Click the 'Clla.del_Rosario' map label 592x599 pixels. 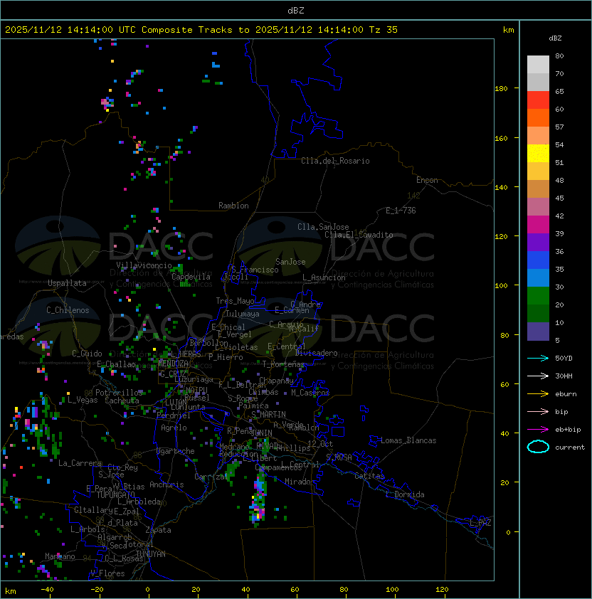(335, 161)
